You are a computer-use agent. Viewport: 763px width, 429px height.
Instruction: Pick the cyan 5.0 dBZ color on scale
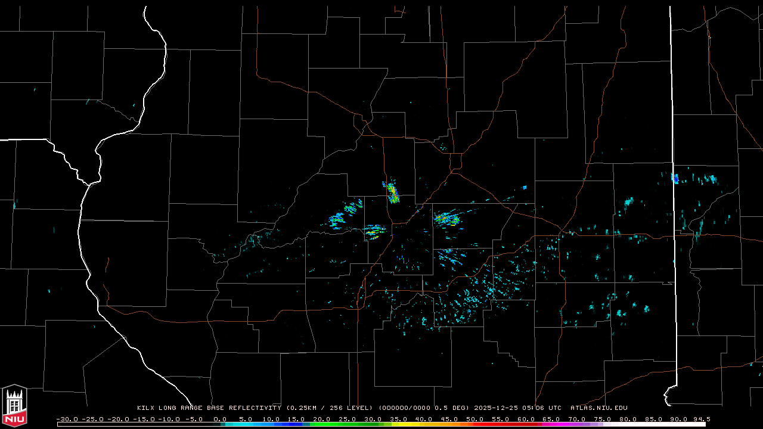coord(246,424)
